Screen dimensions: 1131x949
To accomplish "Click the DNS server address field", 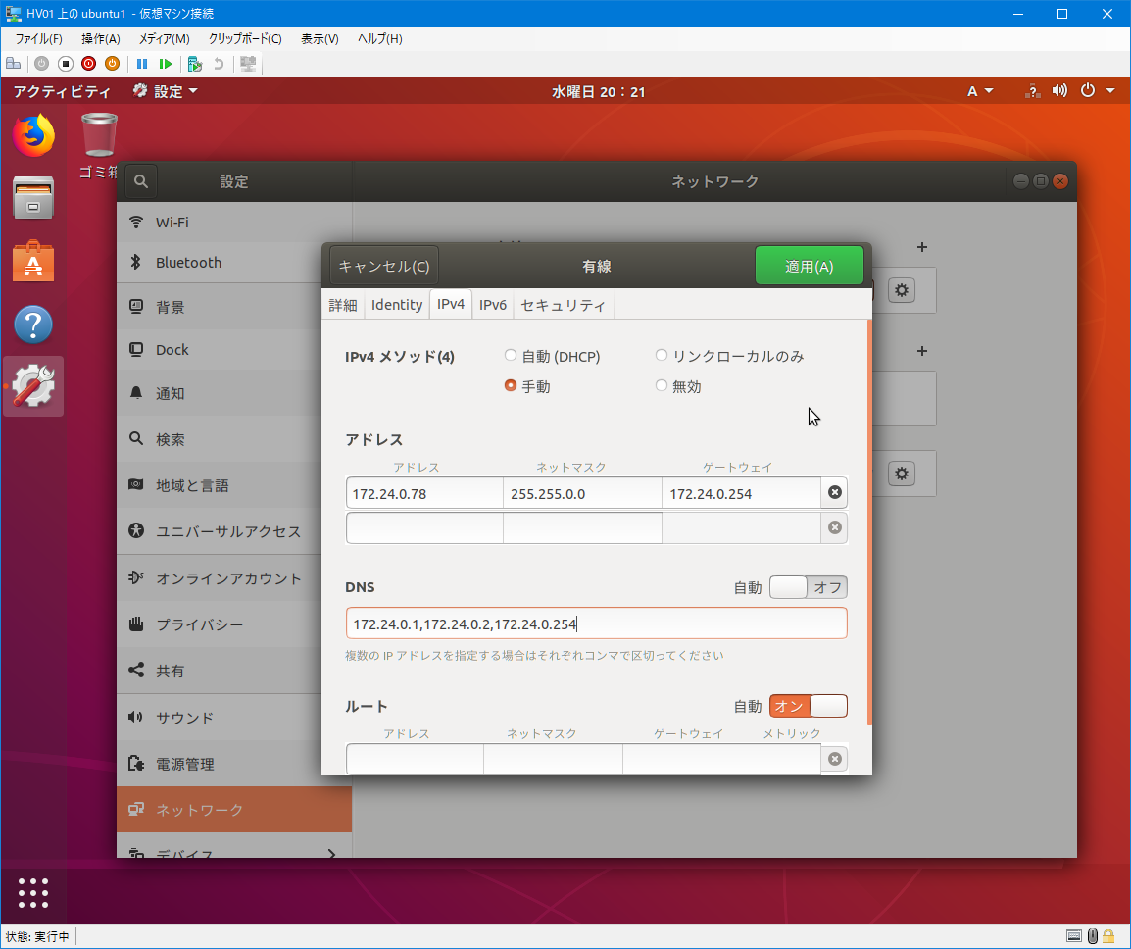I will coord(596,624).
